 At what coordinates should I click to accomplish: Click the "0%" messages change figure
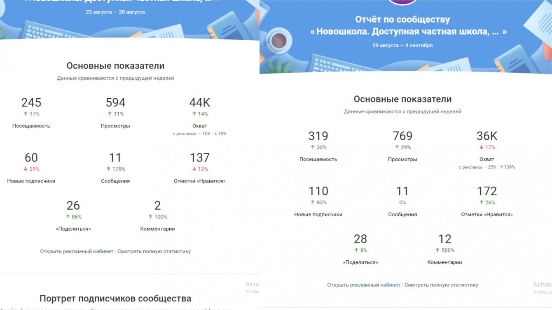pos(402,202)
